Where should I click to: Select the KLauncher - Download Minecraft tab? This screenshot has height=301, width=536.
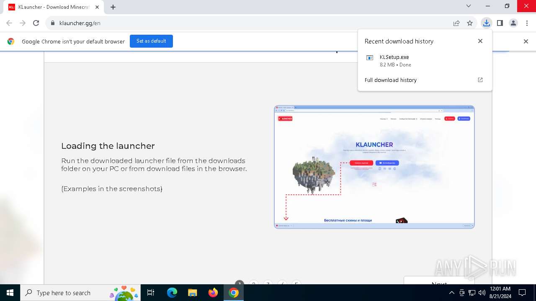(x=54, y=7)
